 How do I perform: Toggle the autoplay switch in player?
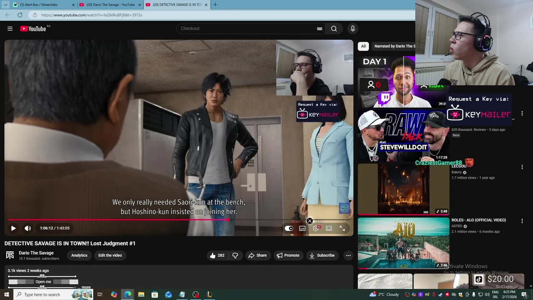[289, 228]
